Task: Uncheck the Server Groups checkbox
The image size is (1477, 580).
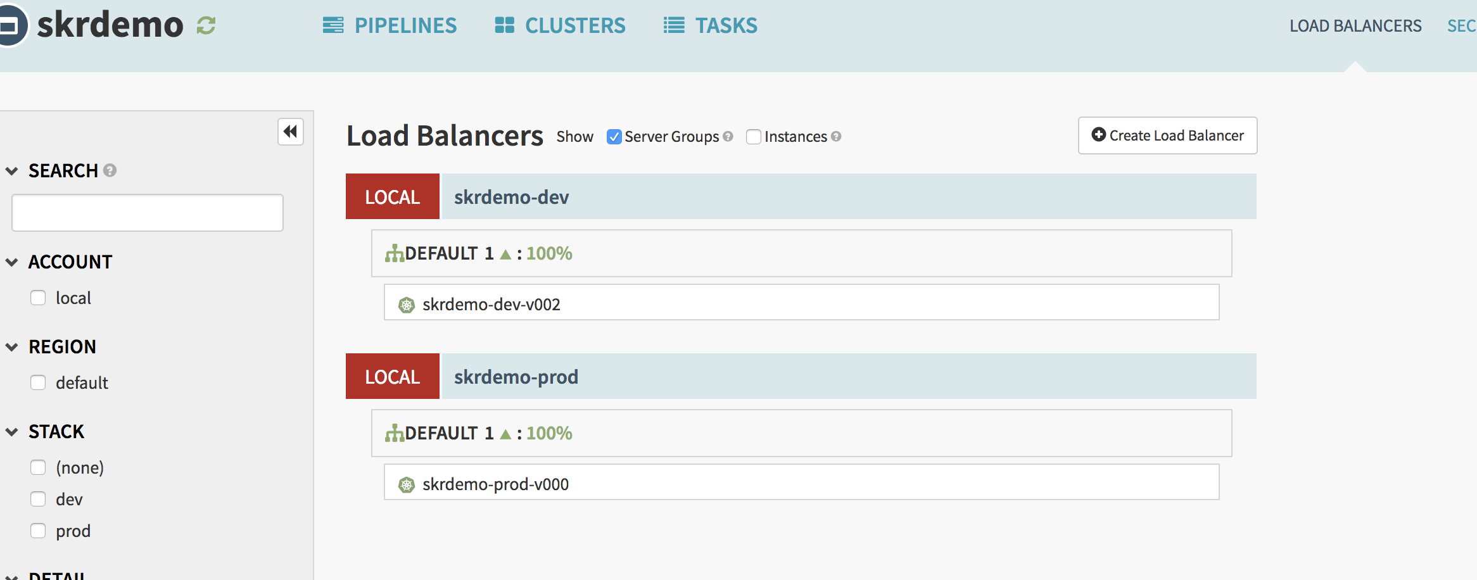Action: tap(614, 137)
